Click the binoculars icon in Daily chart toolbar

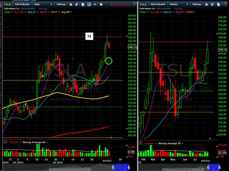point(95,4)
